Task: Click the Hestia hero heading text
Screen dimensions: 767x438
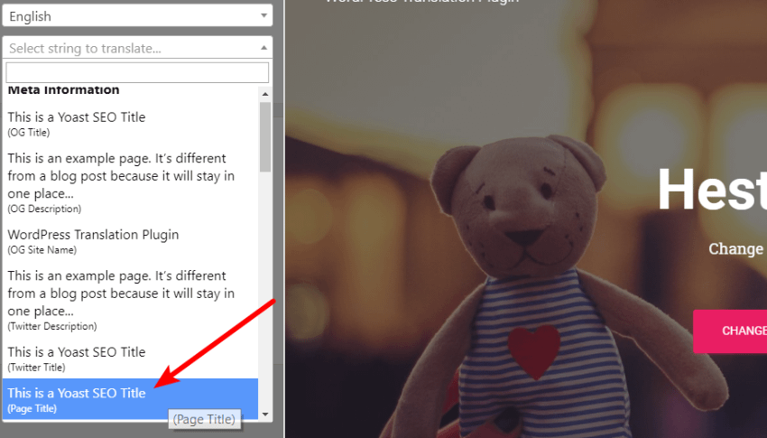Action: (712, 190)
